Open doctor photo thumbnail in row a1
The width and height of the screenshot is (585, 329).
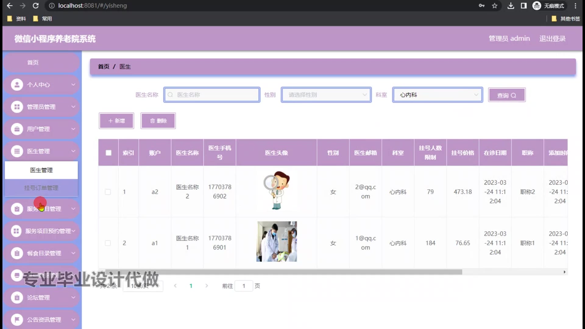(277, 242)
